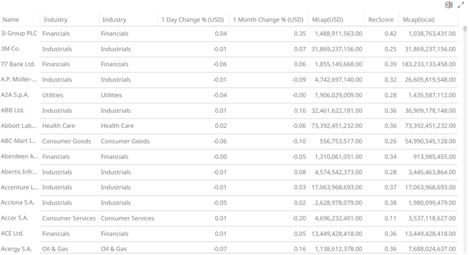Click the Utilities cell in A2A row

[x=53, y=95]
